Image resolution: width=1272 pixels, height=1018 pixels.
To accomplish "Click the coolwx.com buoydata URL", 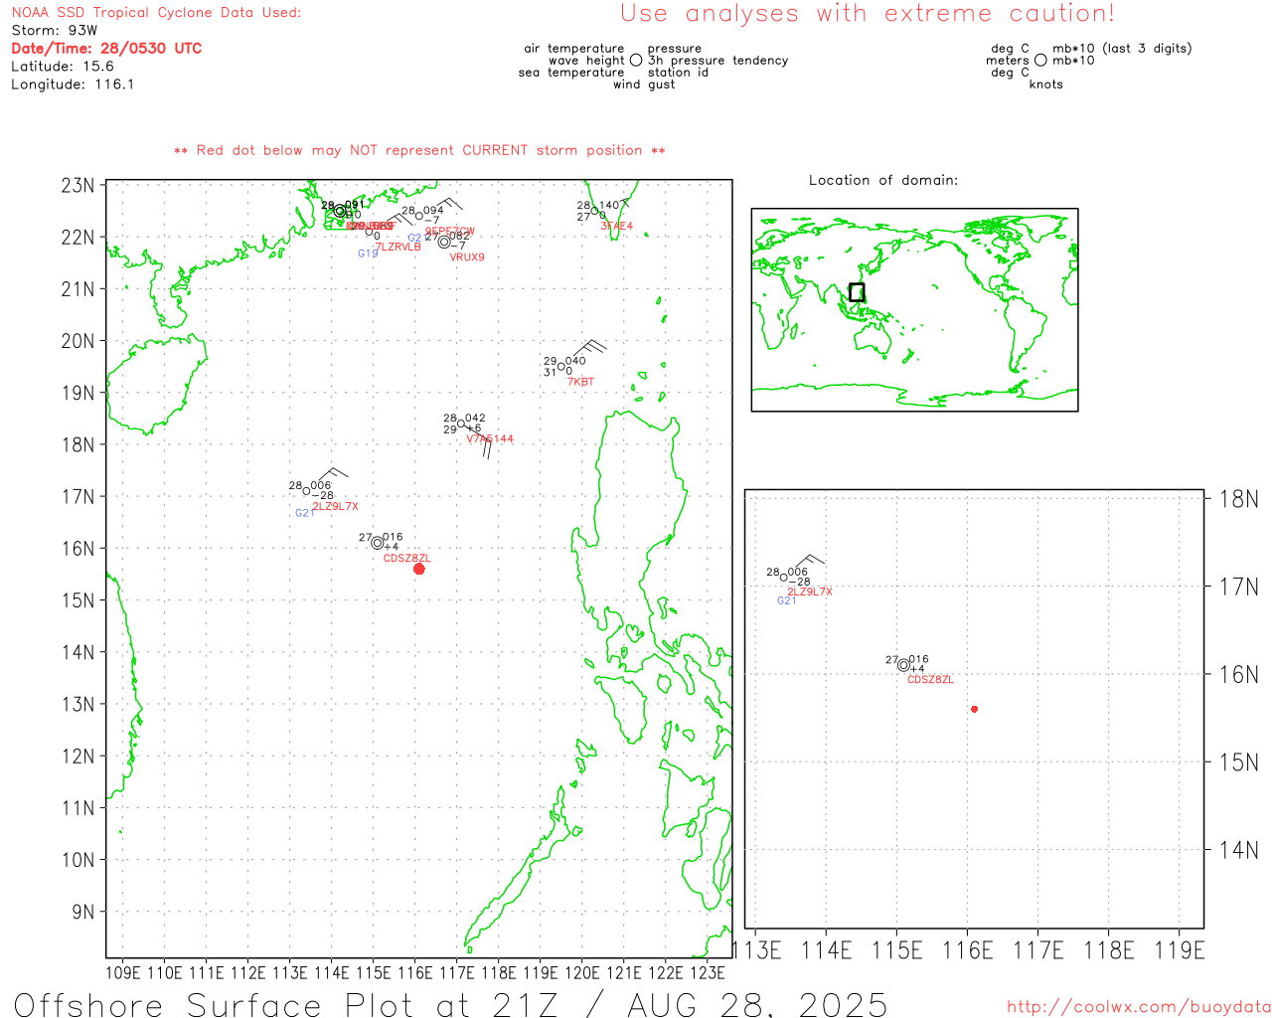I will 1139,1007.
